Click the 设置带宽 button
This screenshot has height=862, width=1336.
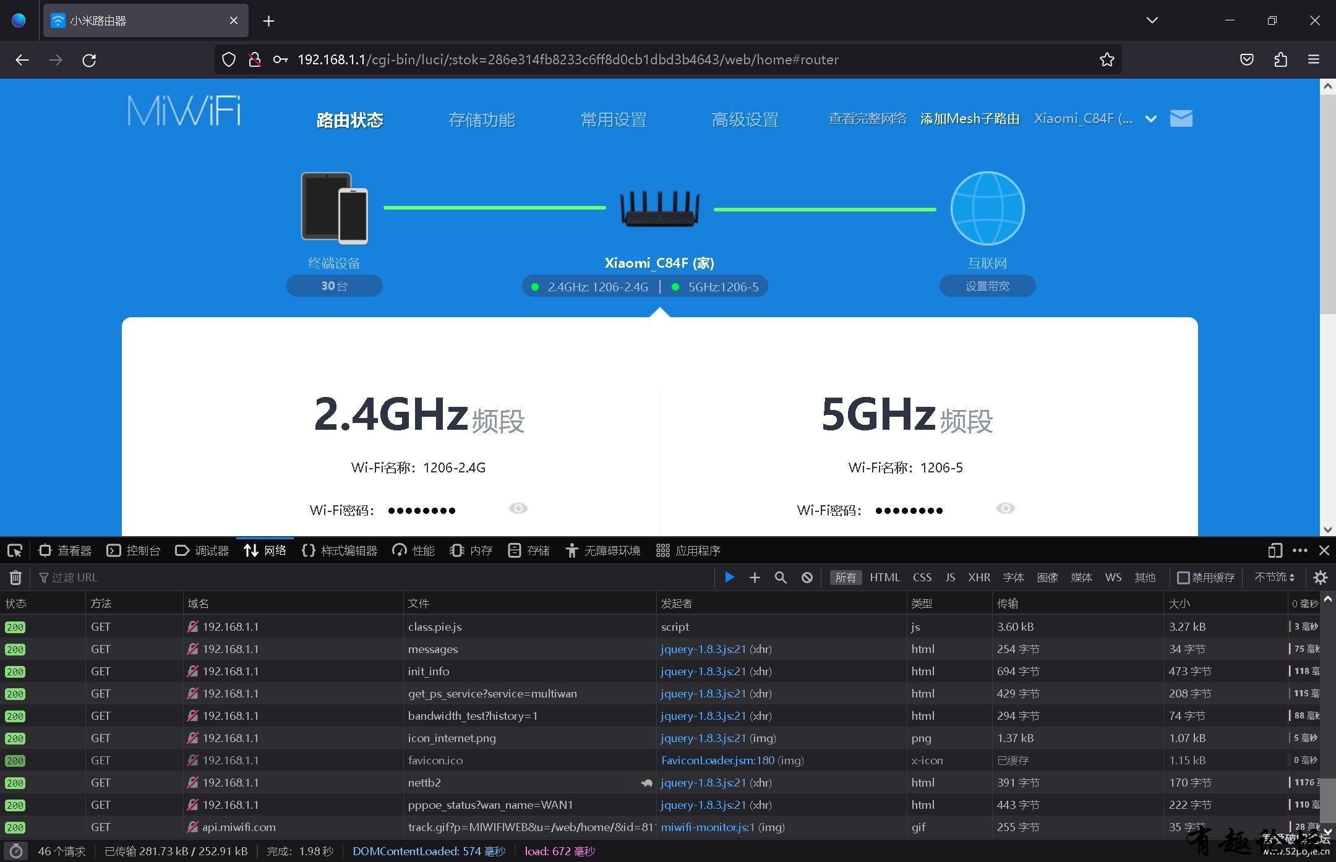tap(987, 286)
